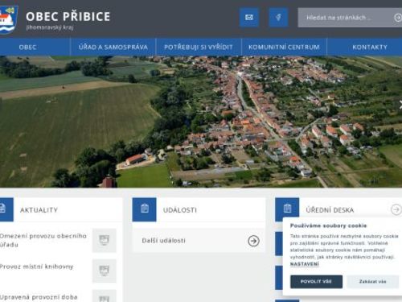
Task: Open the POTŘEBUJI SI VYŘÍDIT menu
Action: tap(199, 48)
